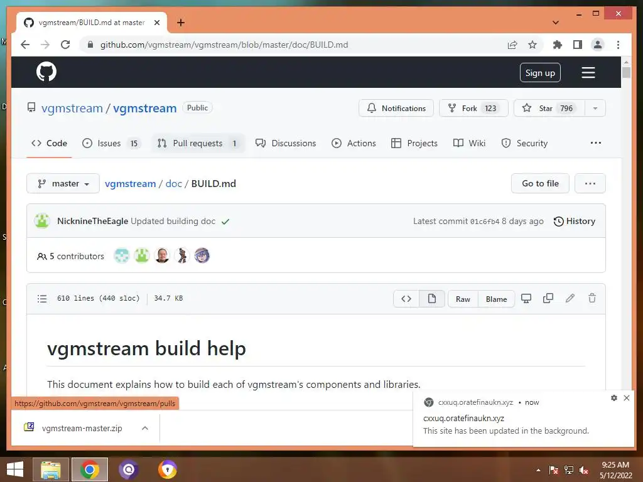
Task: Reload the page with the refresh icon
Action: click(65, 45)
